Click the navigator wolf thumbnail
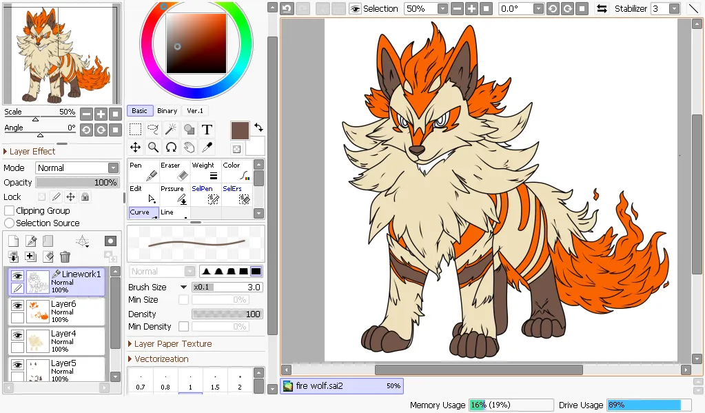Viewport: 705px width, 413px height. point(62,54)
